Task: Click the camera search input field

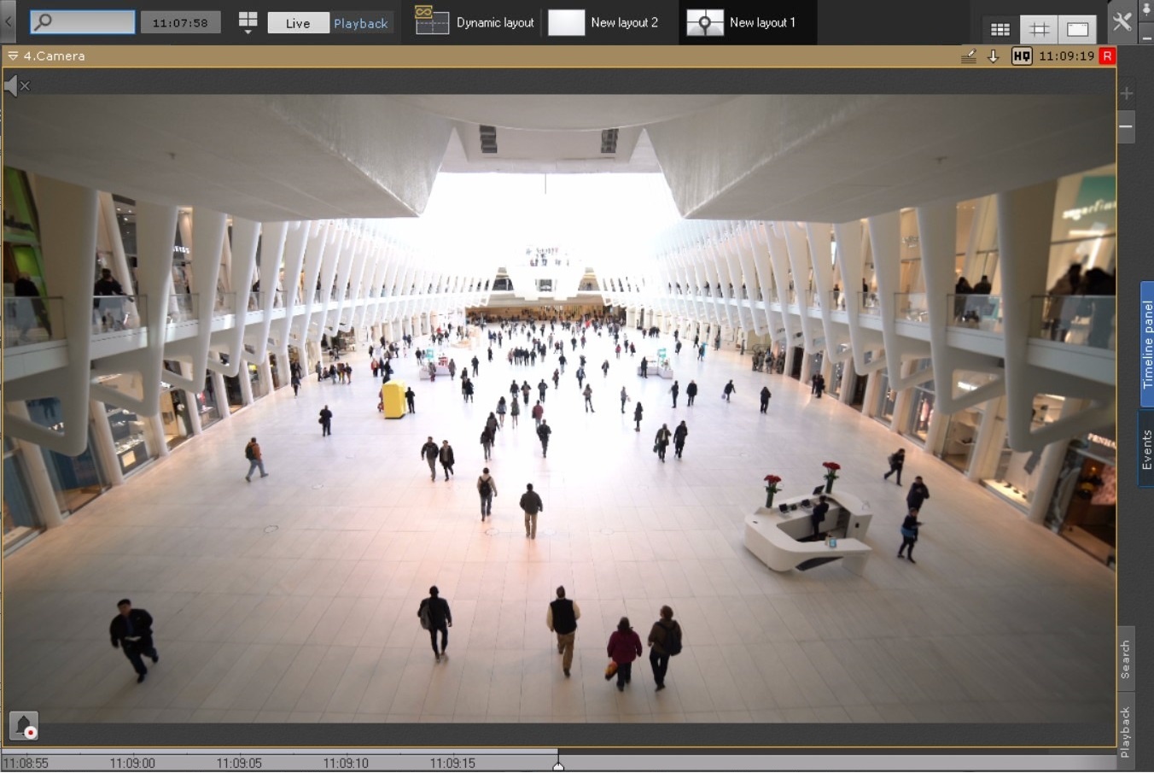Action: click(x=83, y=22)
